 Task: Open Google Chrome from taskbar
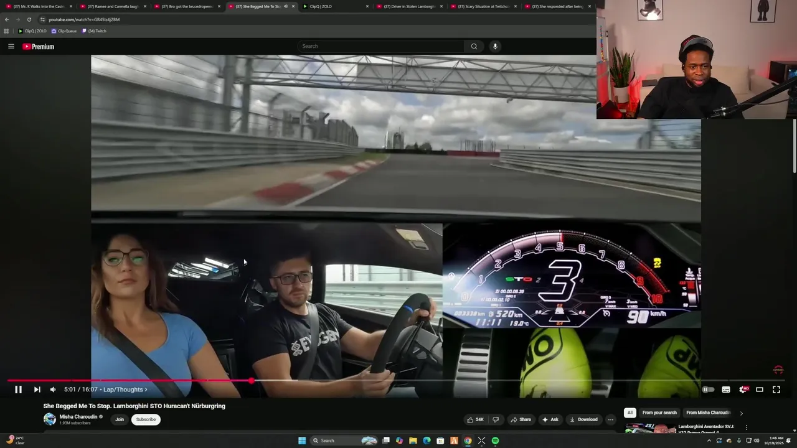click(468, 441)
